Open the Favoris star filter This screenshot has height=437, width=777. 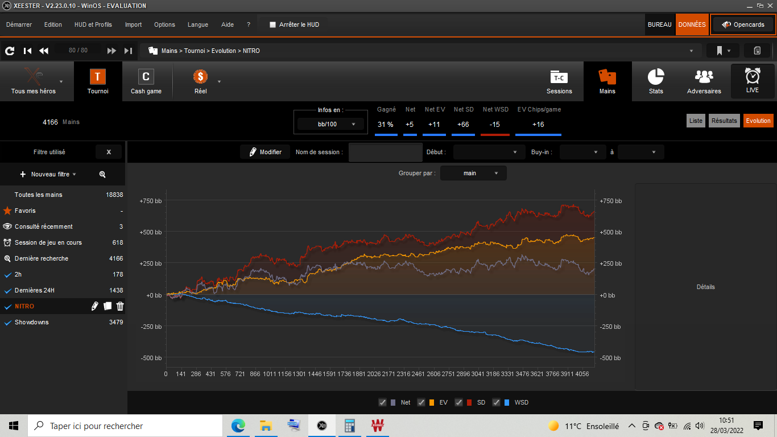tap(63, 211)
